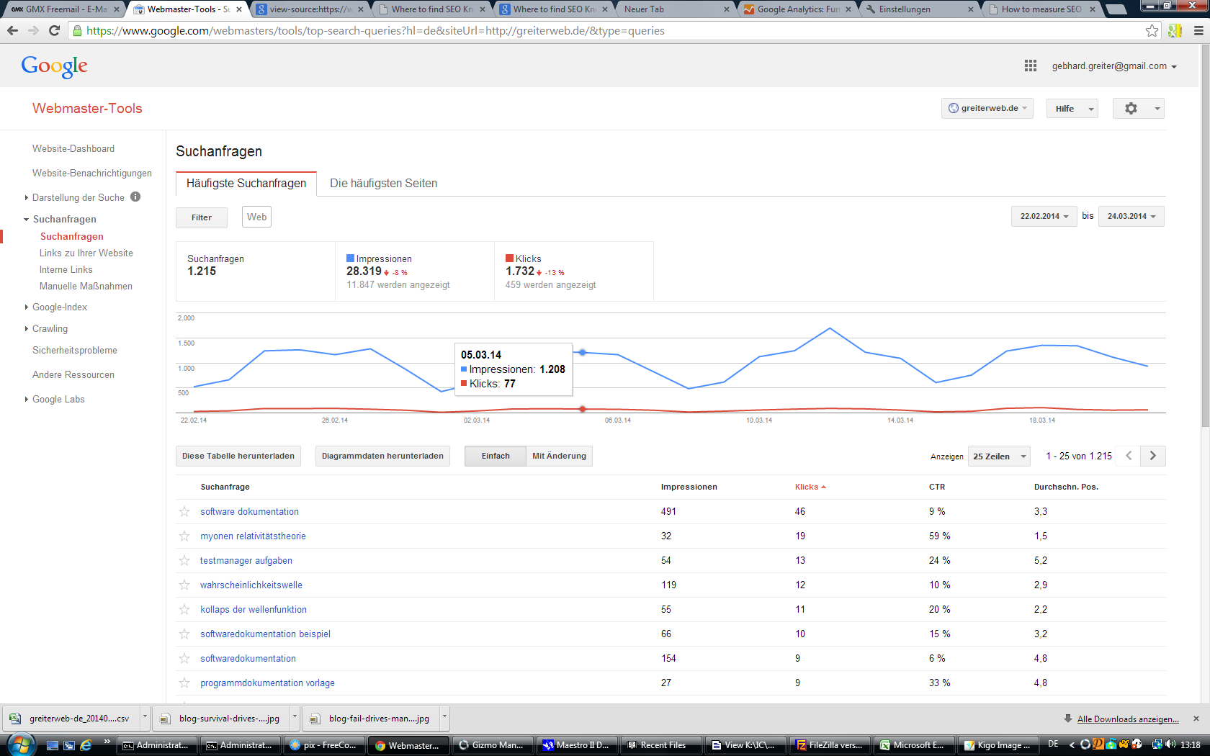Reload the page with the refresh icon

54,30
